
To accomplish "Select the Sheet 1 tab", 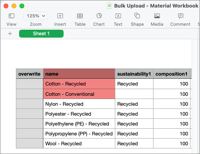I will coord(41,34).
